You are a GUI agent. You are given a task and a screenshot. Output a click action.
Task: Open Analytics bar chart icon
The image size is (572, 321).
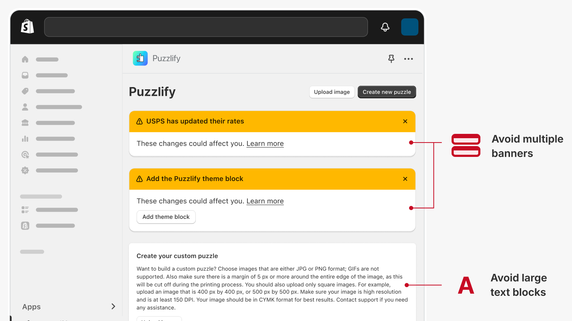pyautogui.click(x=25, y=139)
